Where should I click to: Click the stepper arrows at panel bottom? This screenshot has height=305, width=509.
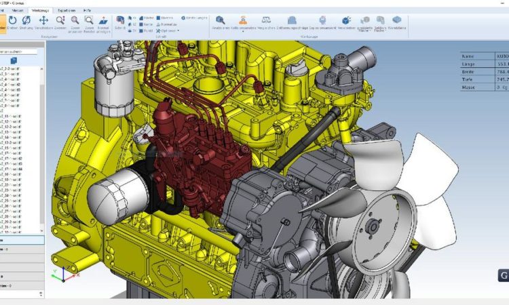point(41,294)
